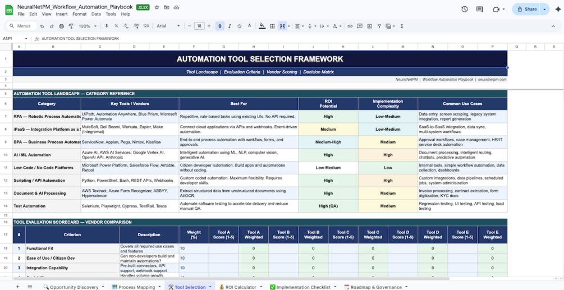This screenshot has height=290, width=564.
Task: Open the functions sigma menu
Action: pos(401,26)
